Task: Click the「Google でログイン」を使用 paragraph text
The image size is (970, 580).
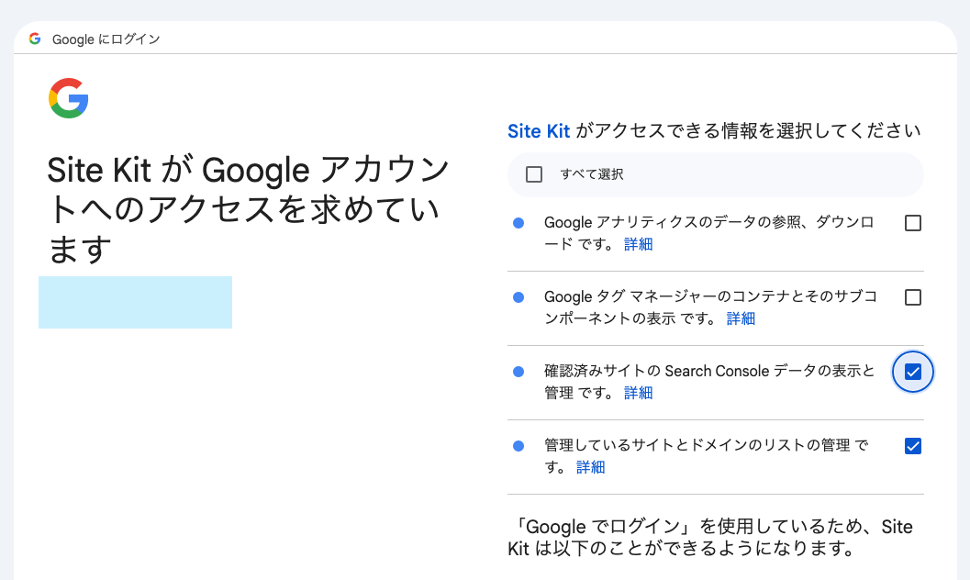Action: point(709,538)
